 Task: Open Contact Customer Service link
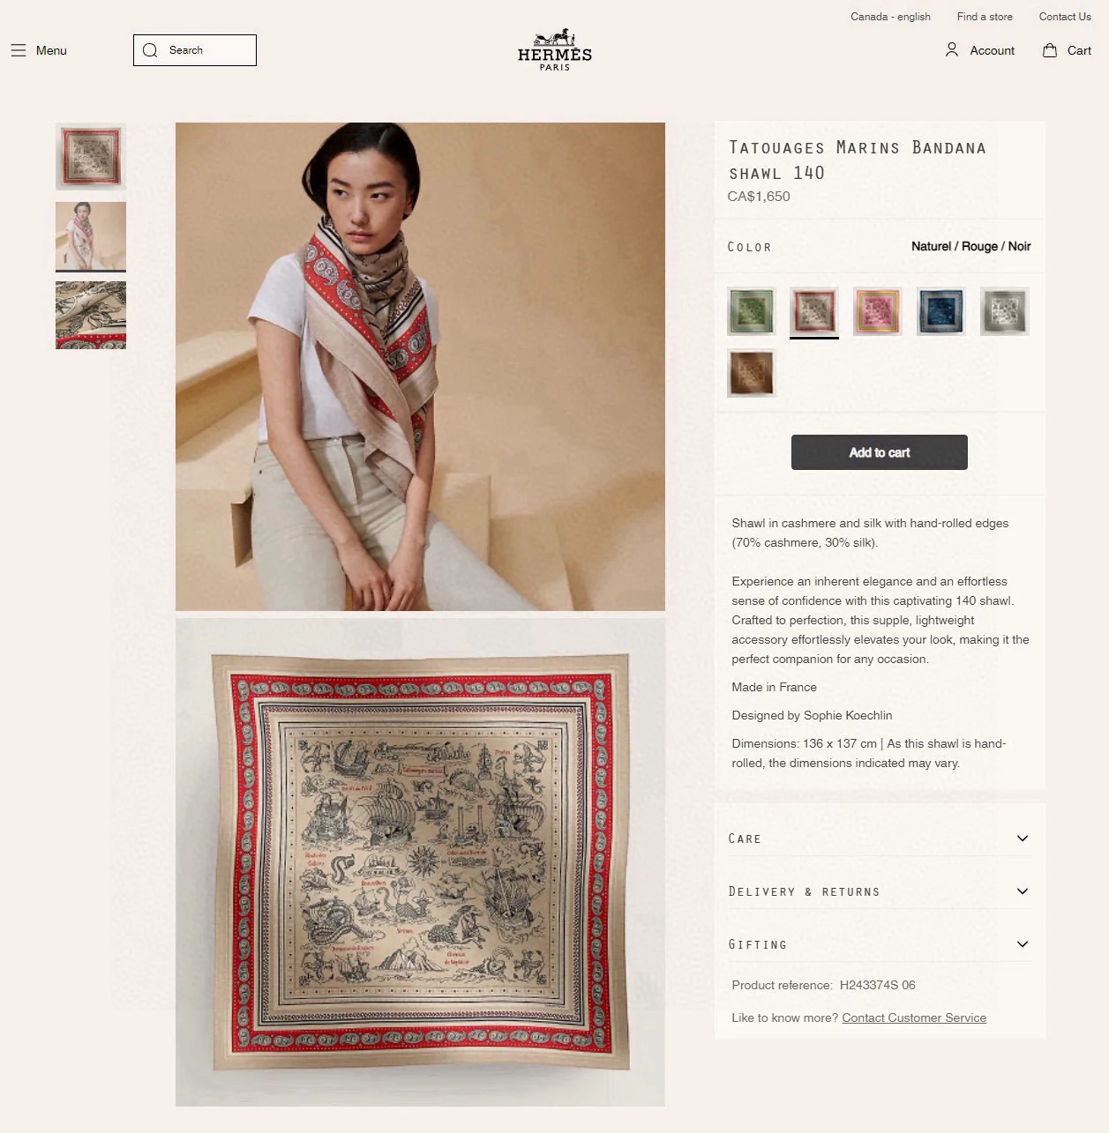914,1017
